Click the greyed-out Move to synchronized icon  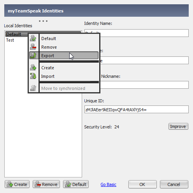pyautogui.click(x=33, y=88)
